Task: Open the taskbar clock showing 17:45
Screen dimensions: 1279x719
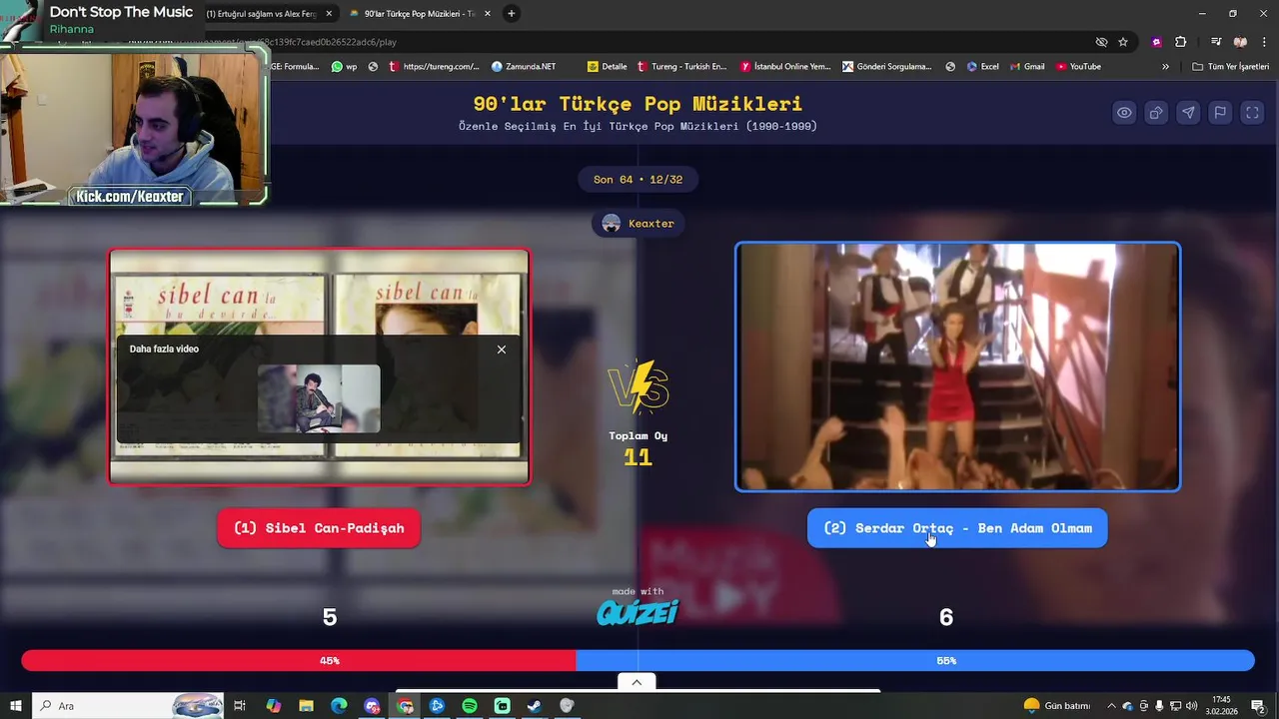Action: point(1221,706)
